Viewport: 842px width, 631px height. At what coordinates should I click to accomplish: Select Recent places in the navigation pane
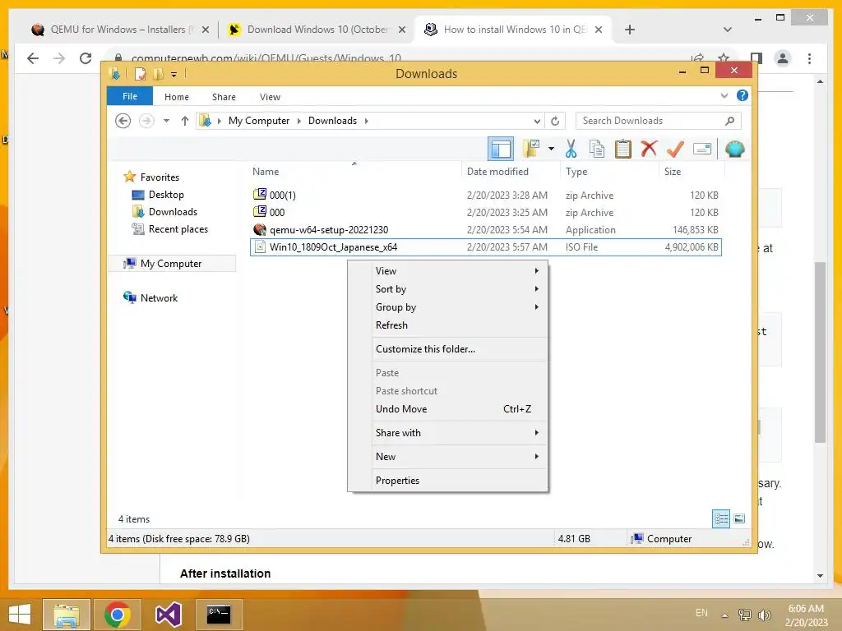tap(178, 229)
